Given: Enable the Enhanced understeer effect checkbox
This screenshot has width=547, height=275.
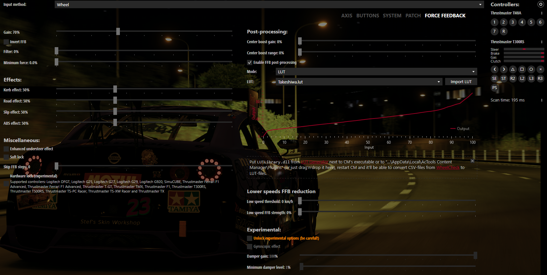Looking at the screenshot, I should [x=6, y=149].
